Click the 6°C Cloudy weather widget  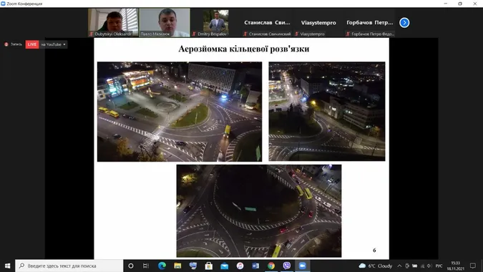[376, 266]
